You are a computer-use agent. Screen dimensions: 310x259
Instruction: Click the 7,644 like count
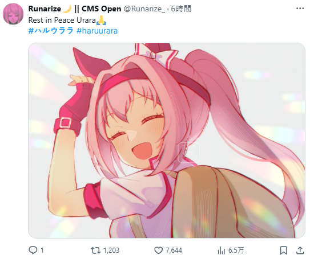[x=174, y=250]
